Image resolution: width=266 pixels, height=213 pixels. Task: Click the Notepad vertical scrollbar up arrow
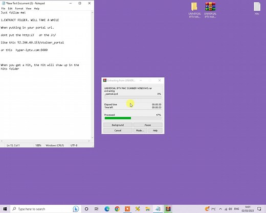click(92, 12)
